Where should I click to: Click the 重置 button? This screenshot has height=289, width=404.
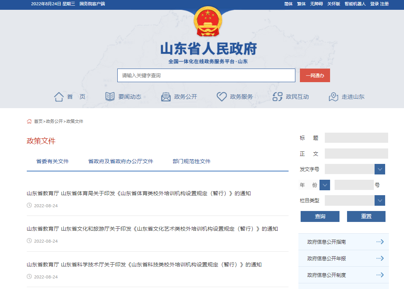(366, 216)
